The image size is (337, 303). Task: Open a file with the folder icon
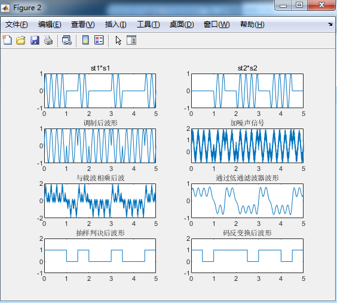point(21,40)
